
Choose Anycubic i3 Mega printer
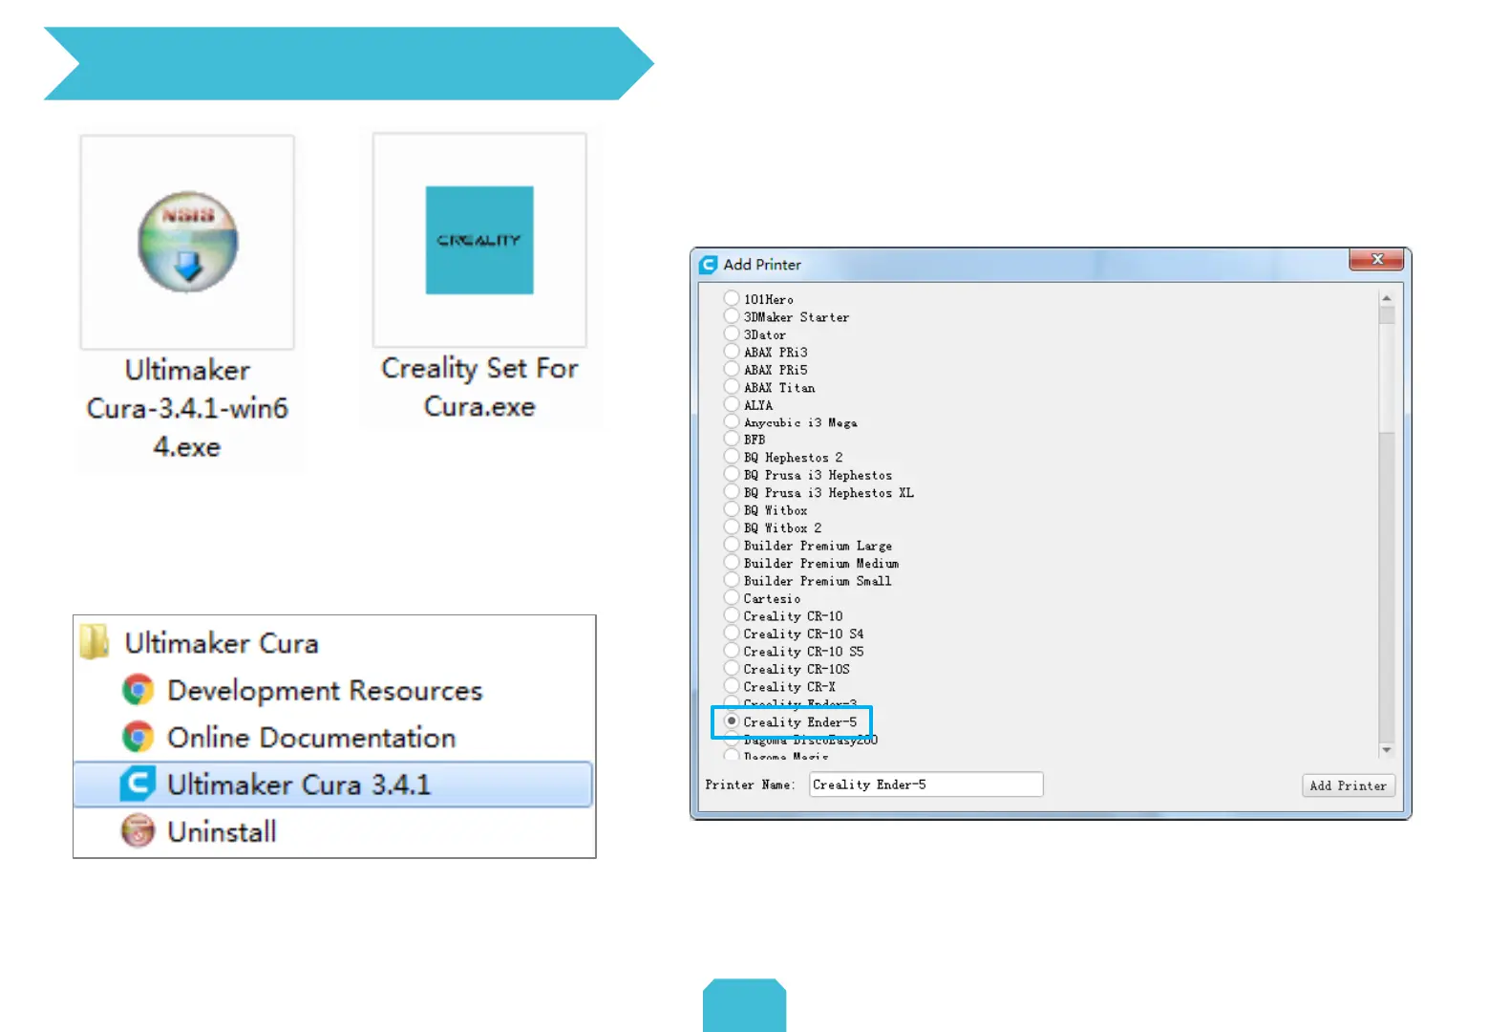(x=732, y=421)
